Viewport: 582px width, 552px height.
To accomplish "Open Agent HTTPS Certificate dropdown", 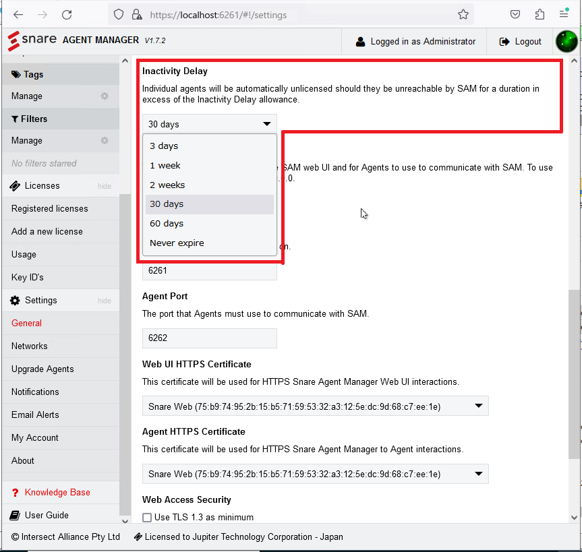I will (x=315, y=474).
